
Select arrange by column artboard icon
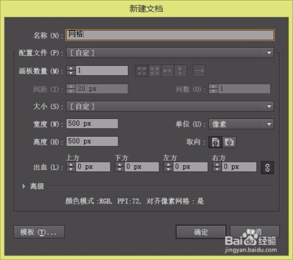tap(180, 71)
